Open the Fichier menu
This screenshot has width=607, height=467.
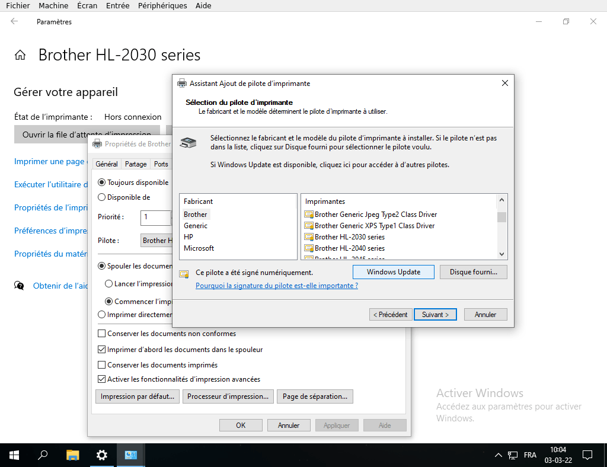(18, 5)
